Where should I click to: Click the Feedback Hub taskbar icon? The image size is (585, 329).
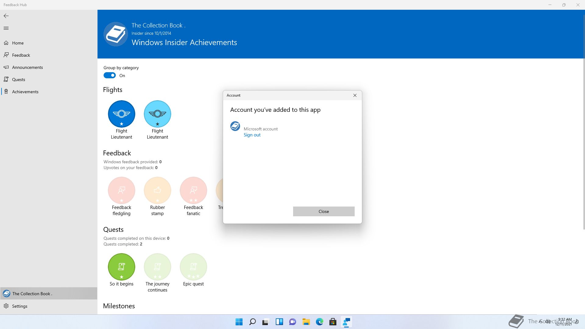346,322
